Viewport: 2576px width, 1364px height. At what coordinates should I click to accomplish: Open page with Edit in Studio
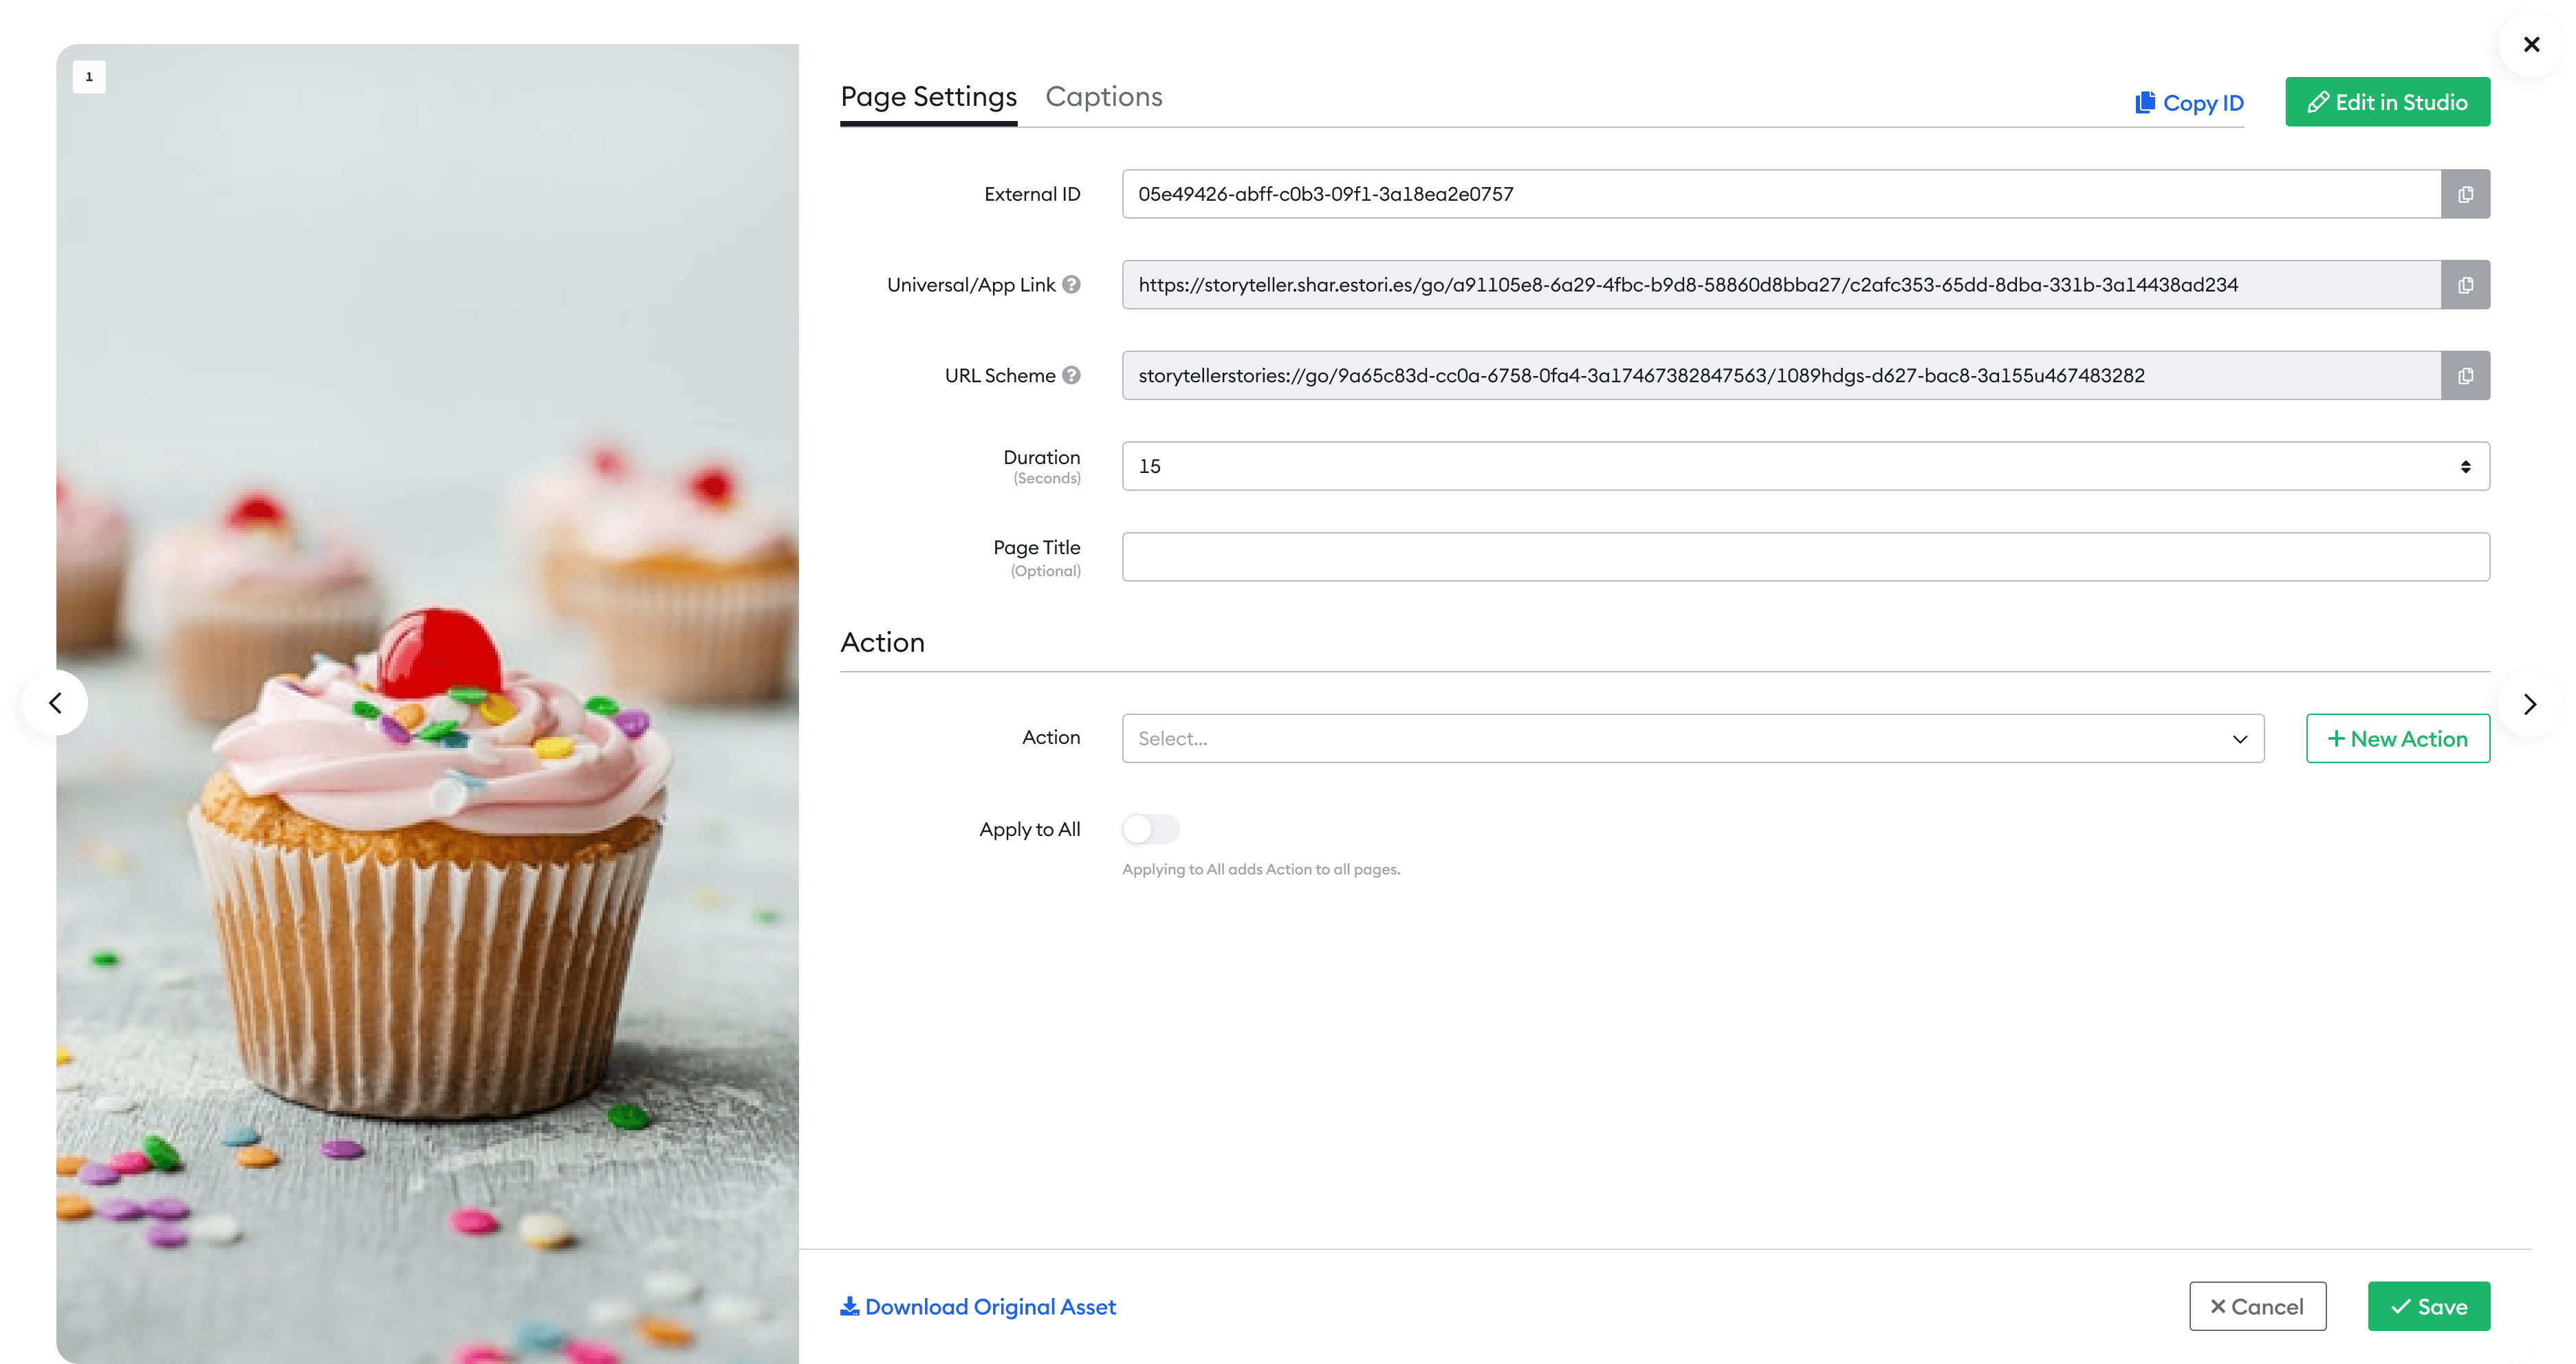pos(2387,102)
